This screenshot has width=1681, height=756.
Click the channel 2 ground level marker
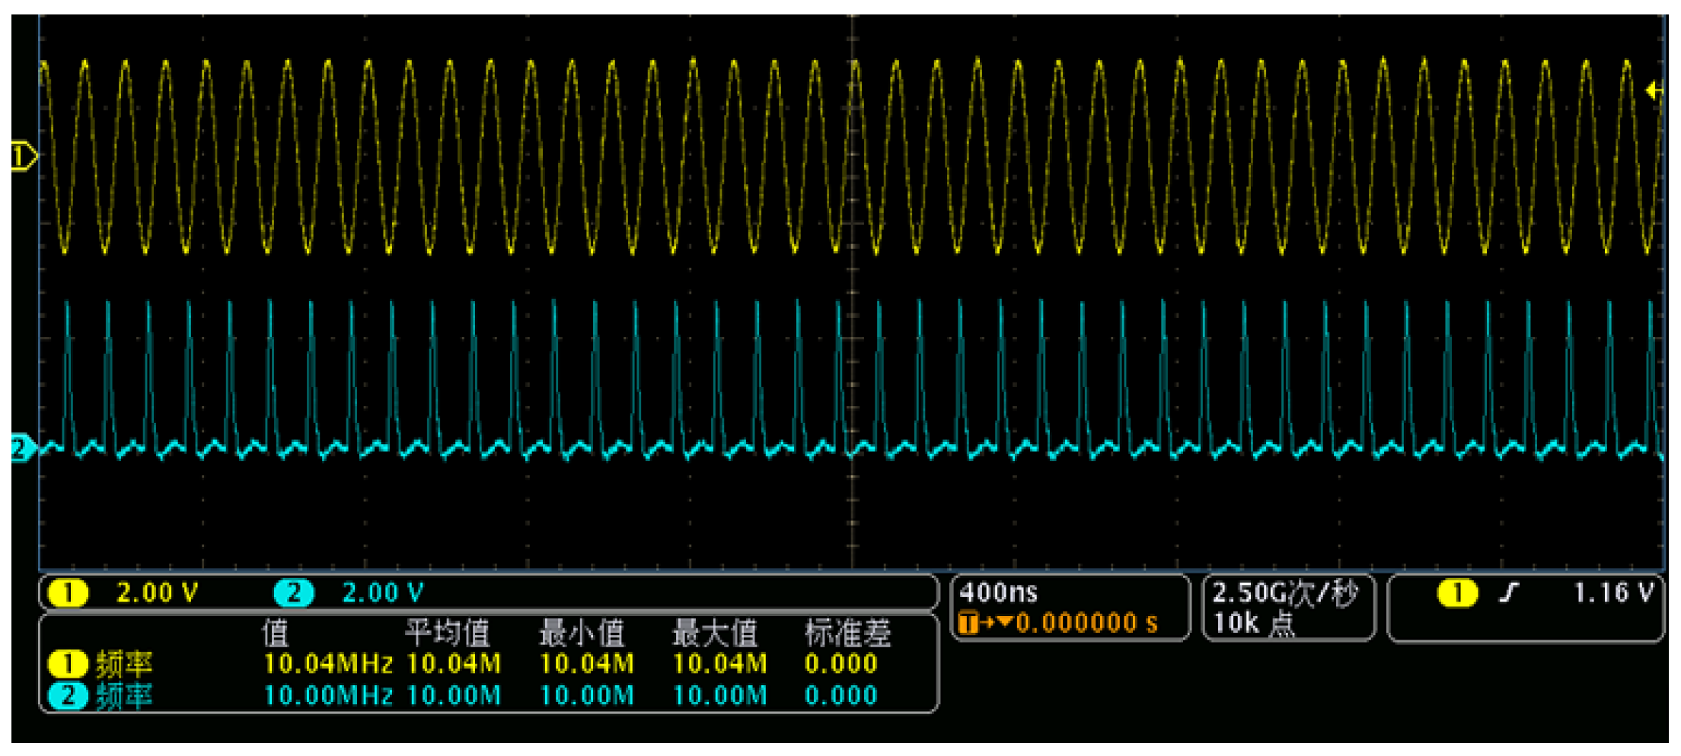[23, 448]
